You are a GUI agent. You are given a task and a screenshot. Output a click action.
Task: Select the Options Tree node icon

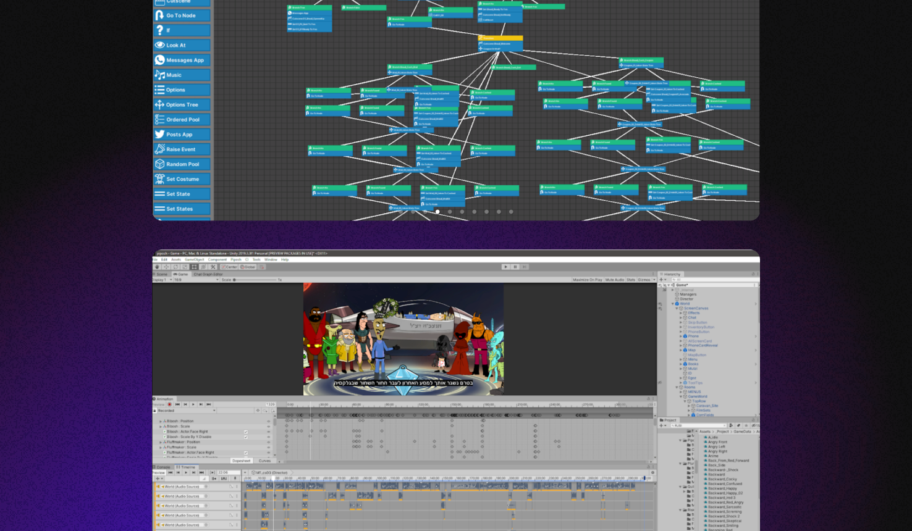(160, 104)
